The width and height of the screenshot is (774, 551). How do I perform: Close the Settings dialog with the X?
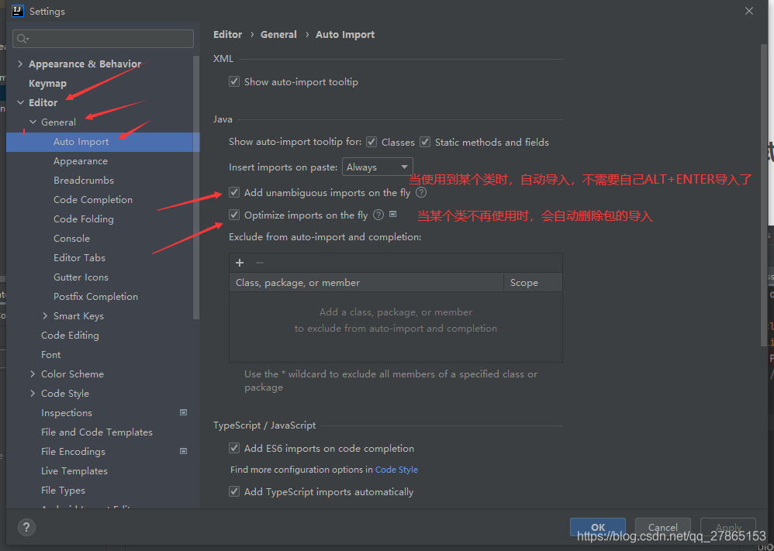point(749,11)
